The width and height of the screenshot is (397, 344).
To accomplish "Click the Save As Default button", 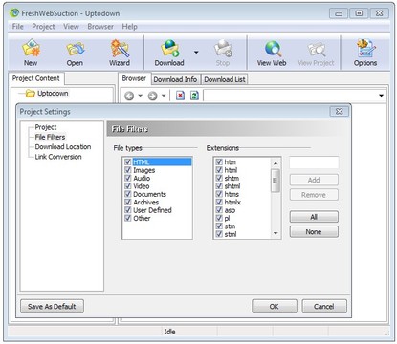I will tap(52, 306).
